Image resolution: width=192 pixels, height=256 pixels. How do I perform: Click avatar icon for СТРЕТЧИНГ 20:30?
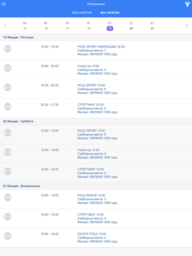tap(7, 106)
